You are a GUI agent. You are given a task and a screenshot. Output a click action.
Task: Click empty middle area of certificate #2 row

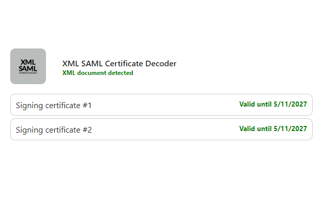pos(163,130)
